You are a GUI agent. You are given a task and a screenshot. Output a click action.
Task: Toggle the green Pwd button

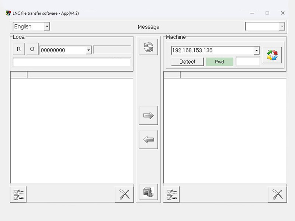220,62
